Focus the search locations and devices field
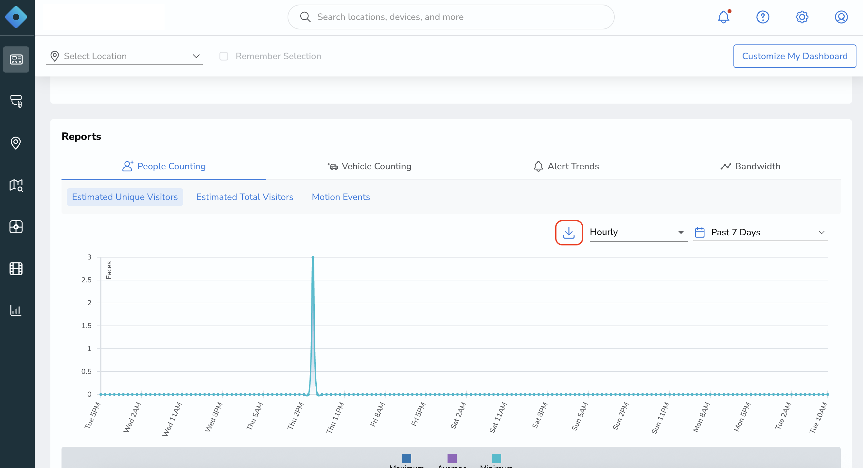Image resolution: width=863 pixels, height=468 pixels. pyautogui.click(x=450, y=17)
